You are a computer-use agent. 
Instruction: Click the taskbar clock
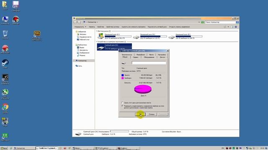pos(263,148)
